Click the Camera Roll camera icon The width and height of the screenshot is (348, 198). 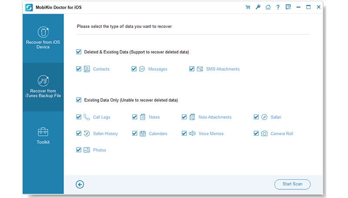[264, 134]
